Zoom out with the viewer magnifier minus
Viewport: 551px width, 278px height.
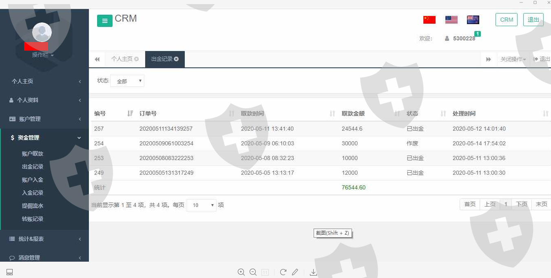point(253,272)
